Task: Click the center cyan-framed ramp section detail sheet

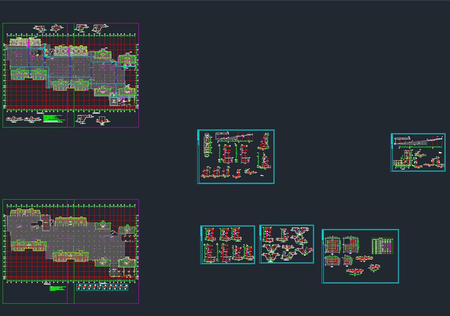Action: pos(236,157)
